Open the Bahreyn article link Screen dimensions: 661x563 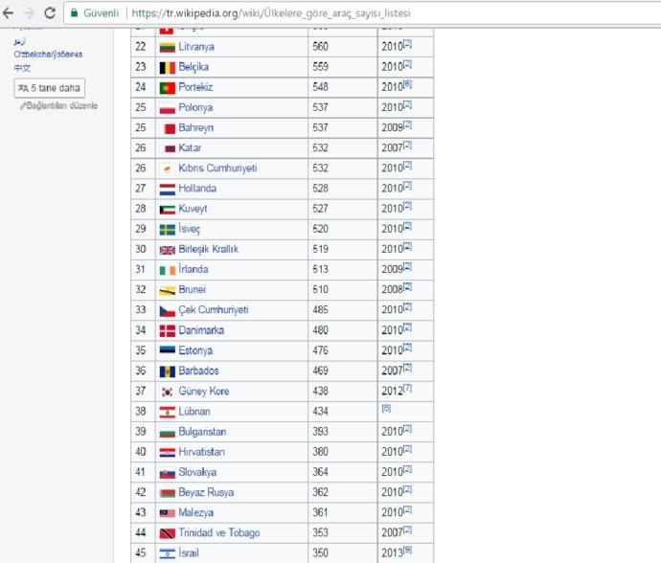[196, 127]
